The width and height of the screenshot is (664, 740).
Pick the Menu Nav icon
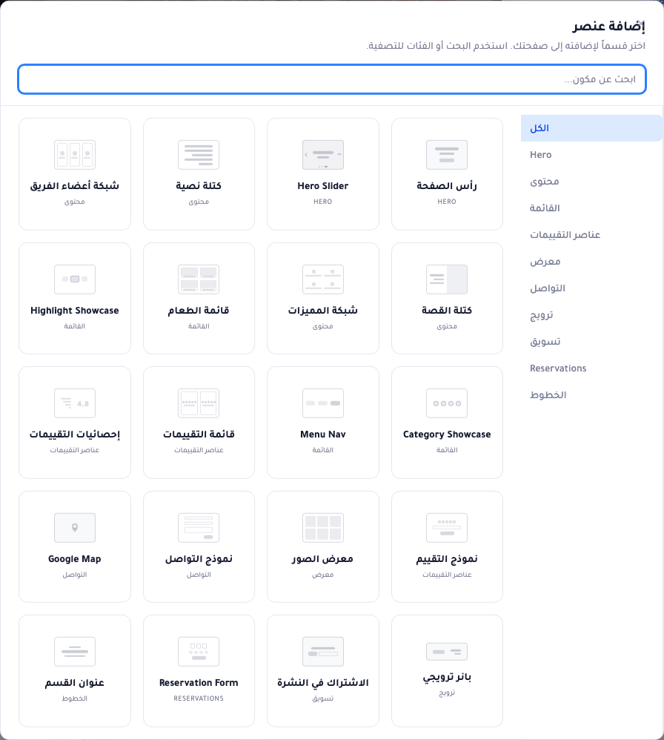[x=322, y=403]
